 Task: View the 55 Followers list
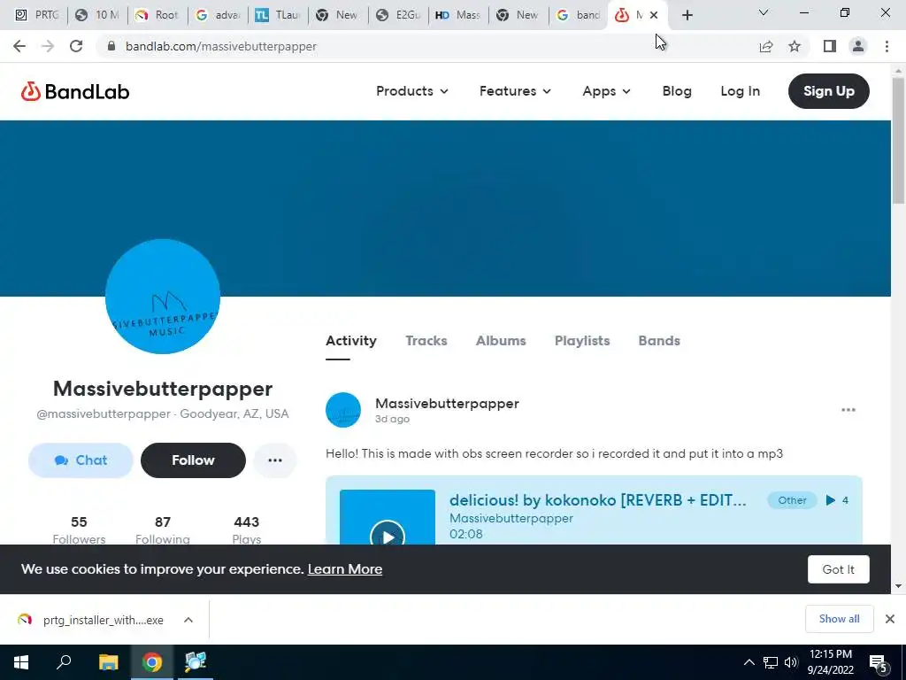coord(79,529)
